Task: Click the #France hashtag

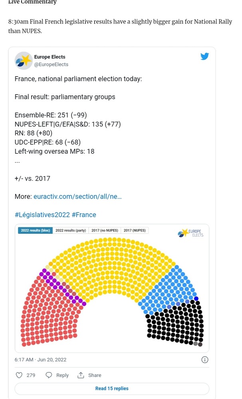Action: pyautogui.click(x=84, y=215)
